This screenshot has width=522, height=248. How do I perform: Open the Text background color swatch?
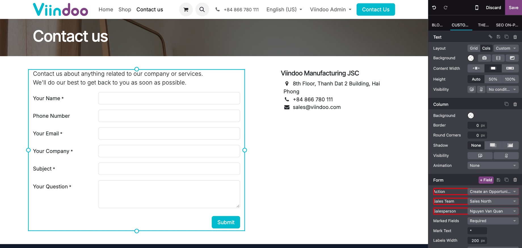click(471, 58)
